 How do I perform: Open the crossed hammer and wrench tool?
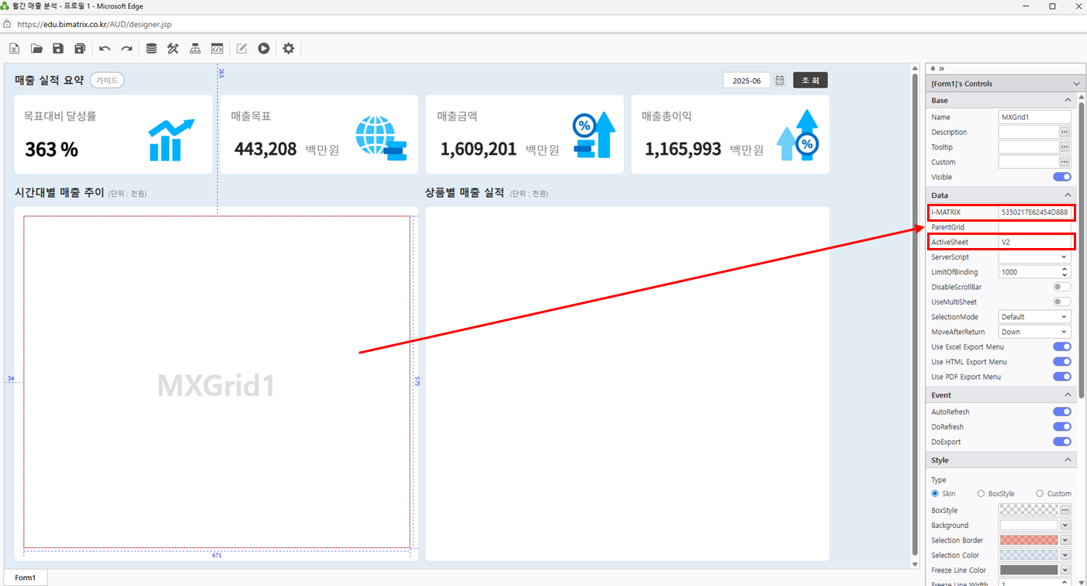pos(173,49)
